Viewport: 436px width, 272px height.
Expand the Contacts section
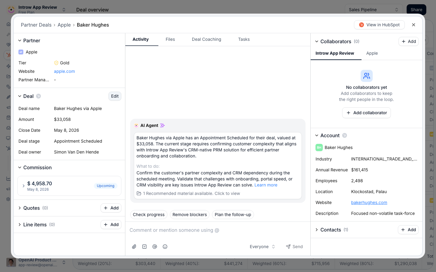tap(317, 230)
